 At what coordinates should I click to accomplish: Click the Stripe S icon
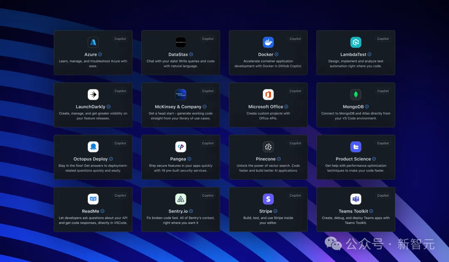(268, 199)
